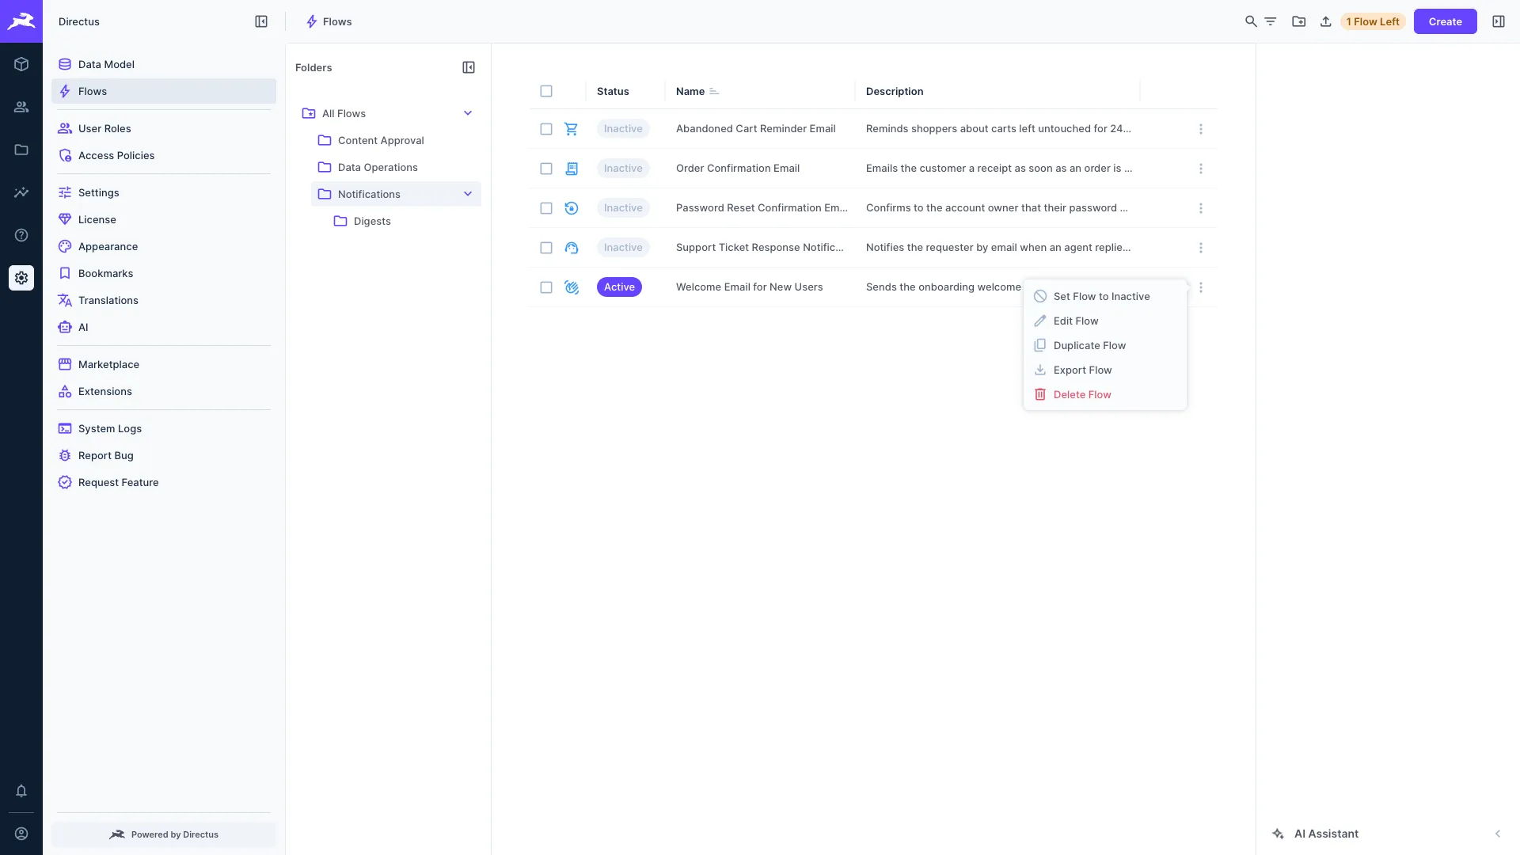Screen dimensions: 1520x855
Task: Collapse the All Flows folder chevron
Action: click(468, 113)
